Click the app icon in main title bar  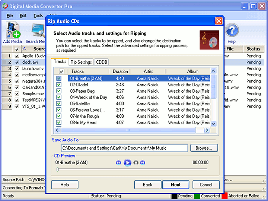click(x=5, y=6)
